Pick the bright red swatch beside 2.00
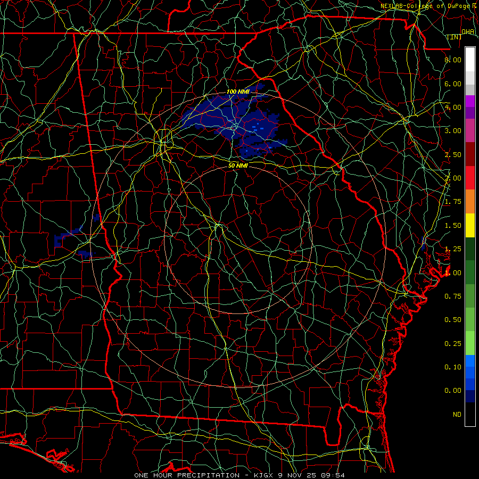Image resolution: width=479 pixels, height=479 pixels. coord(470,178)
